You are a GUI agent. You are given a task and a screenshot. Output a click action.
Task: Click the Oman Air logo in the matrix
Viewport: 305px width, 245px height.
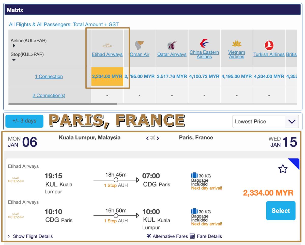140,45
